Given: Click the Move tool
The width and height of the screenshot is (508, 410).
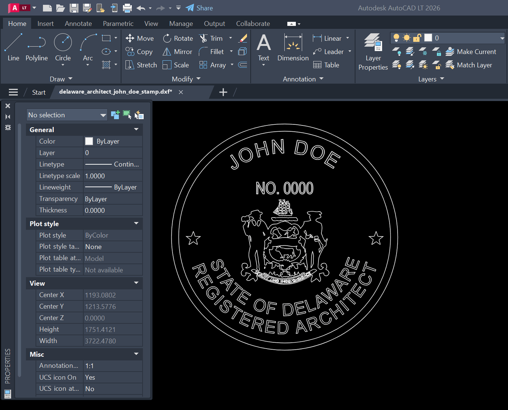Looking at the screenshot, I should pyautogui.click(x=140, y=38).
